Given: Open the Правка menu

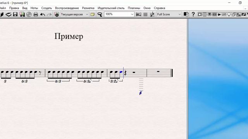Looking at the screenshot, I should pyautogui.click(x=14, y=8).
